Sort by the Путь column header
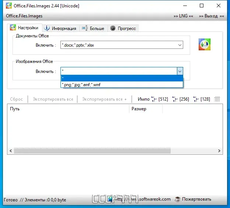The image size is (230, 208). (68, 109)
